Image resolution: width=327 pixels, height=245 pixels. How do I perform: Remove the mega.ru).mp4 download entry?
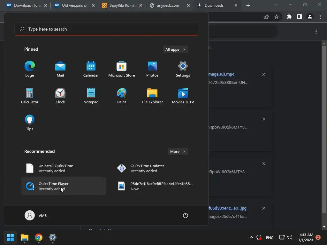[x=264, y=74]
